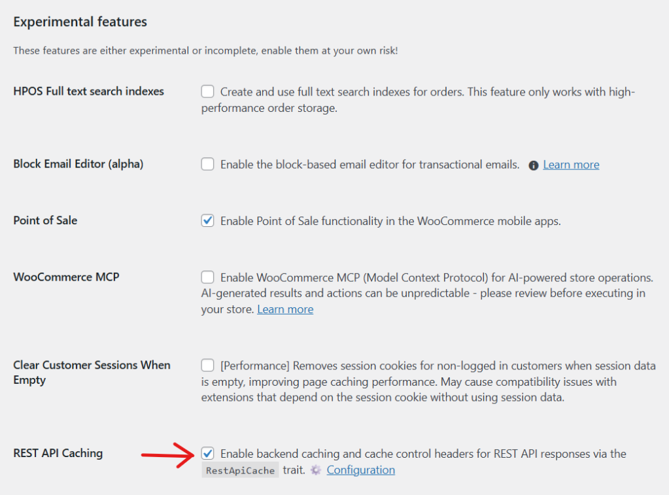
Task: Click the gear icon before the Configuration link
Action: pos(315,470)
